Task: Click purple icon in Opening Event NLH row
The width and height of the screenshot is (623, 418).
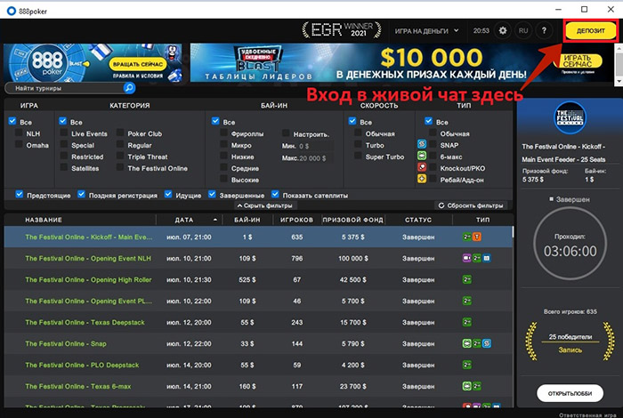Action: click(467, 259)
